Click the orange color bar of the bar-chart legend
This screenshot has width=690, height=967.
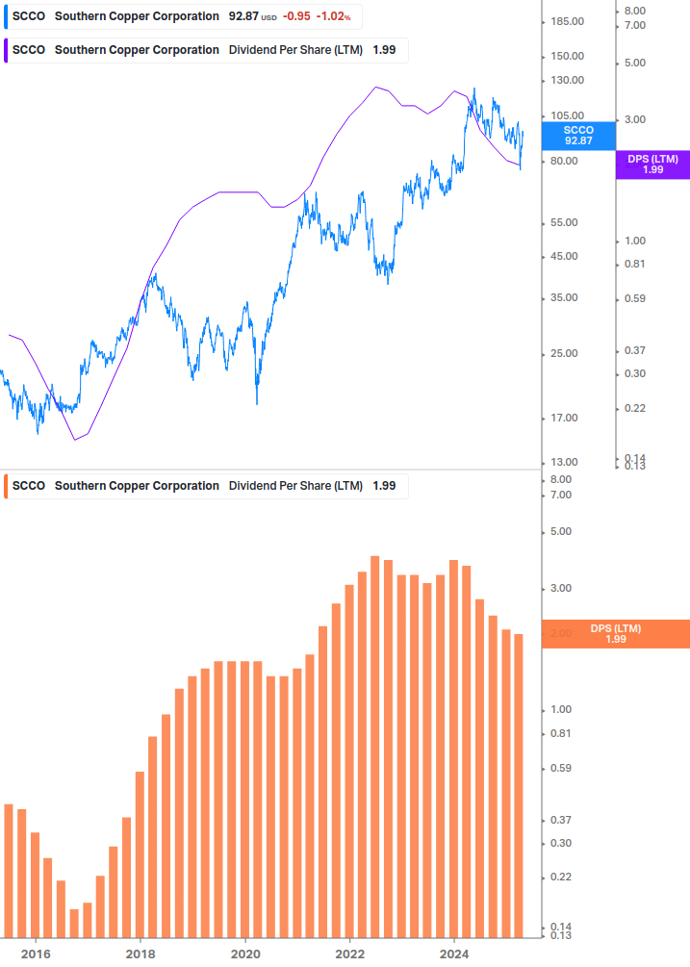click(6, 486)
